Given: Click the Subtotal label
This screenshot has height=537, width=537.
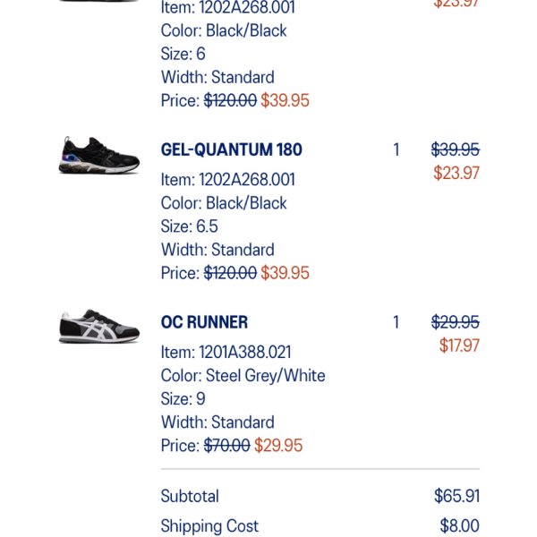Looking at the screenshot, I should (190, 496).
